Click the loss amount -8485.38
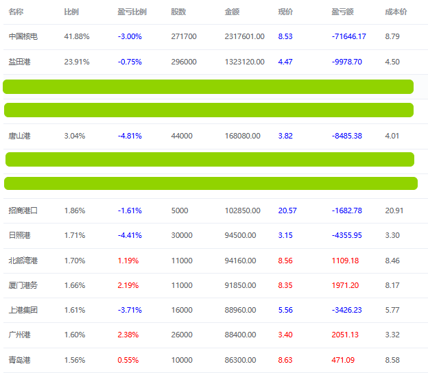Image resolution: width=428 pixels, height=373 pixels. pyautogui.click(x=346, y=136)
